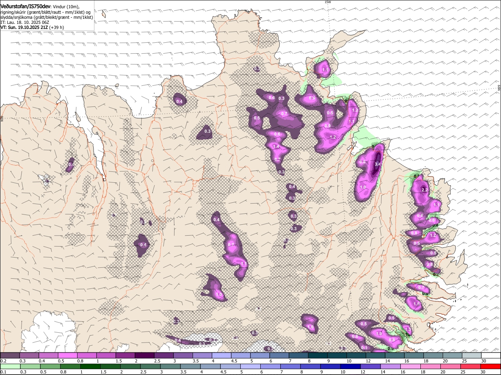
Task: Click the 12 label of the rain scale
Action: 363,372
